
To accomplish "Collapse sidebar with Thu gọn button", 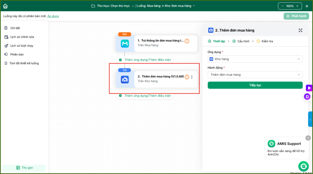I will pos(24,168).
